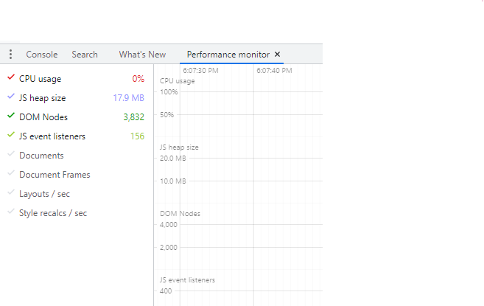
Task: Switch to the Console tab
Action: pos(42,55)
